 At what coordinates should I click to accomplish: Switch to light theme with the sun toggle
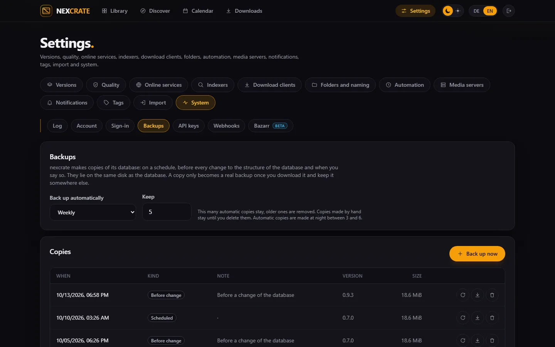click(458, 11)
